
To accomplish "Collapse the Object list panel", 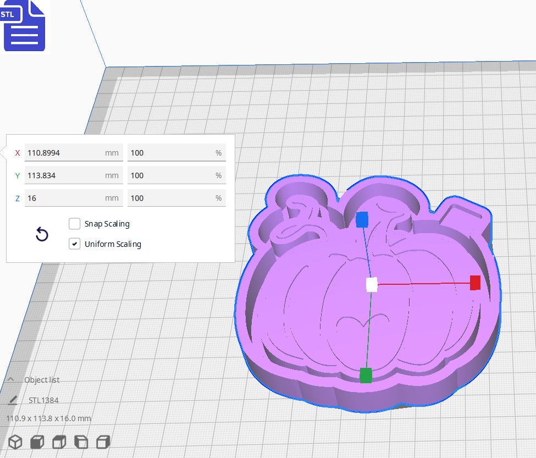I will [12, 379].
